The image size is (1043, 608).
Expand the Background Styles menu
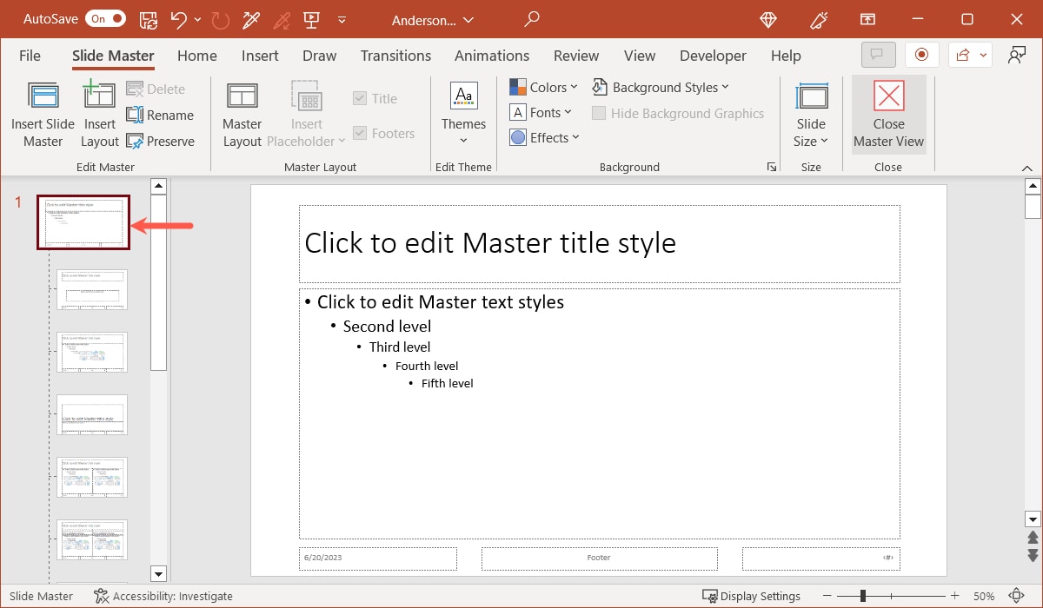click(x=661, y=87)
